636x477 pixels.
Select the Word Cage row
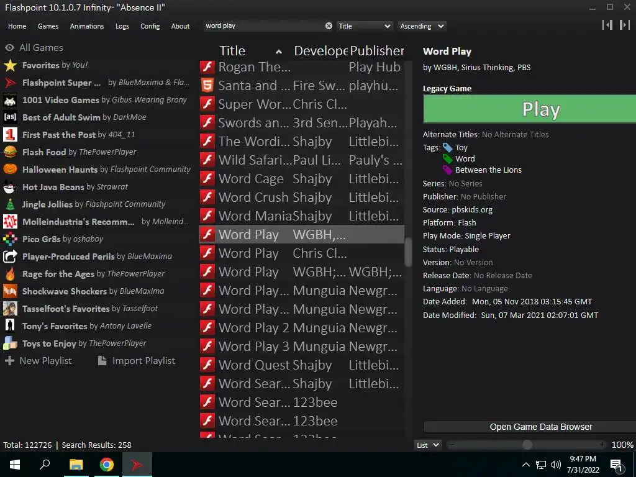coord(302,178)
